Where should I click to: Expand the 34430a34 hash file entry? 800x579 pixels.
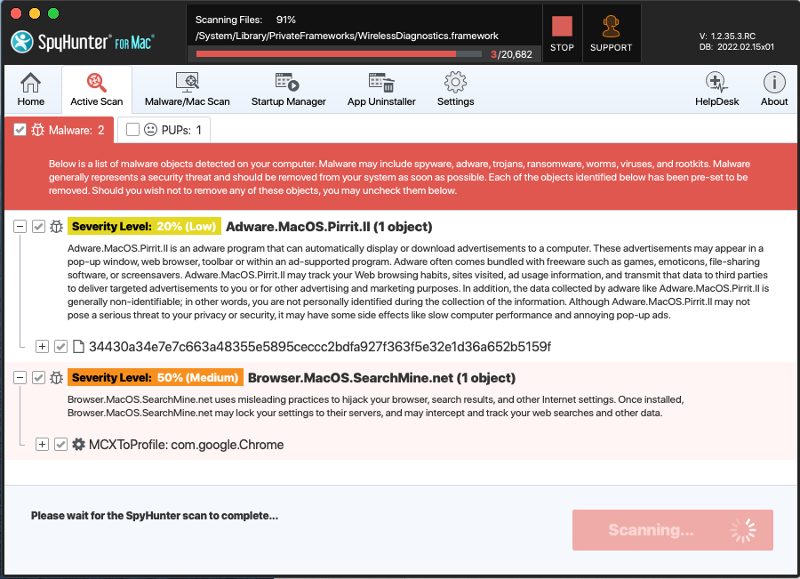(x=43, y=347)
